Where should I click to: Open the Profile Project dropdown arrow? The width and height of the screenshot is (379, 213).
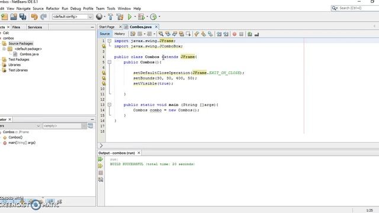159,17
